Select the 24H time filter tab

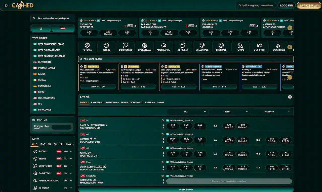pos(61,144)
